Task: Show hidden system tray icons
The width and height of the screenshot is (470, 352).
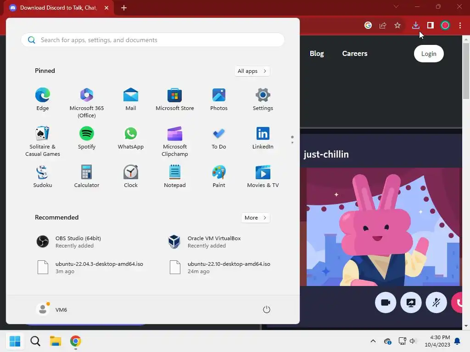Action: (373, 341)
